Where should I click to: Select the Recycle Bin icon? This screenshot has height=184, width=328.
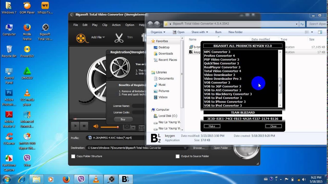pyautogui.click(x=9, y=51)
